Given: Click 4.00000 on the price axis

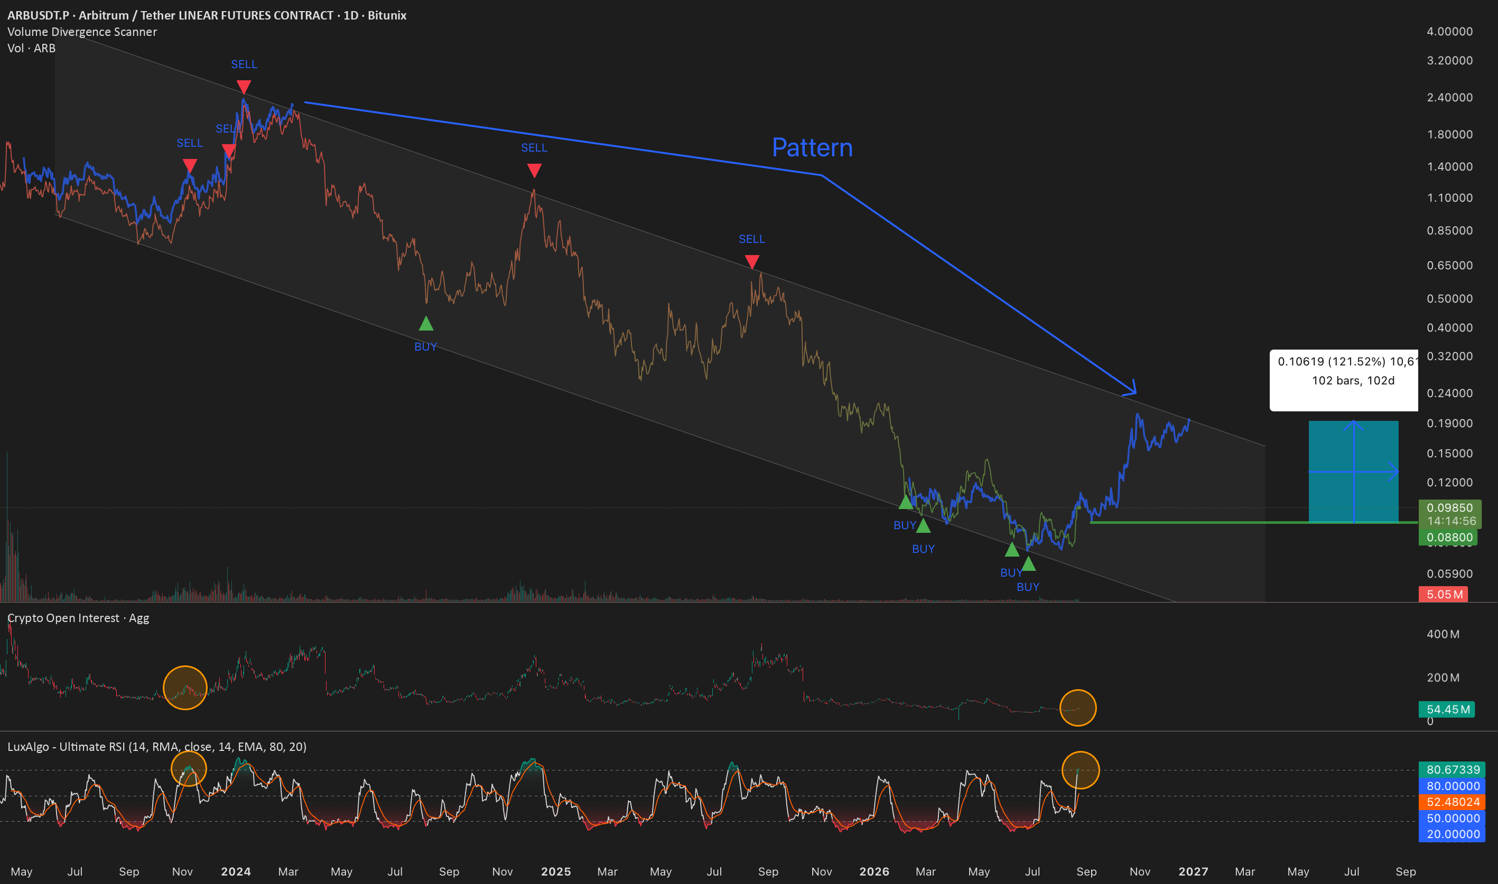Looking at the screenshot, I should [1449, 32].
